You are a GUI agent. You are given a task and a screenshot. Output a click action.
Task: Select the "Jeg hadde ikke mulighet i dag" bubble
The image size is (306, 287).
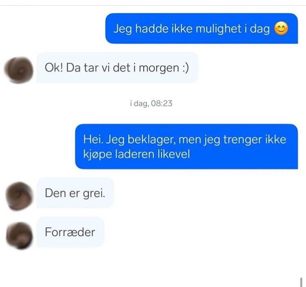(202, 28)
